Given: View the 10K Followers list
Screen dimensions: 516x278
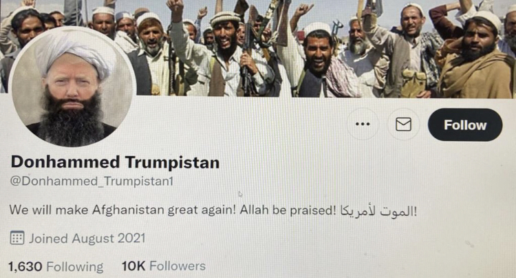Looking at the screenshot, I should [x=164, y=266].
